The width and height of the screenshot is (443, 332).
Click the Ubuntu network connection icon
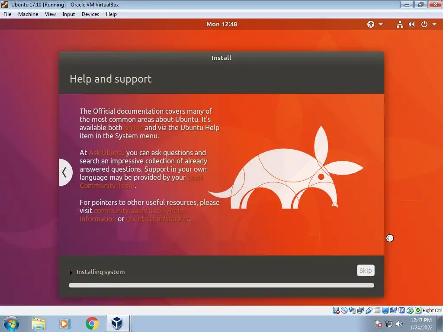pos(400,24)
